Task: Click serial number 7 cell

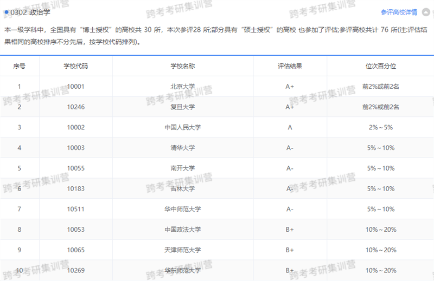Action: (20, 209)
